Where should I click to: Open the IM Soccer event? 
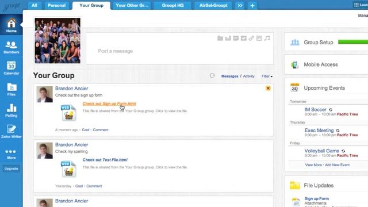pyautogui.click(x=315, y=110)
